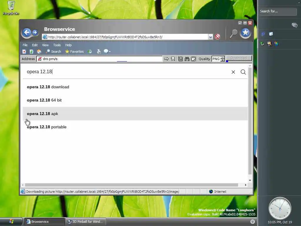Select suggestion opera 12.18 64 bit
The image size is (301, 226).
135,100
